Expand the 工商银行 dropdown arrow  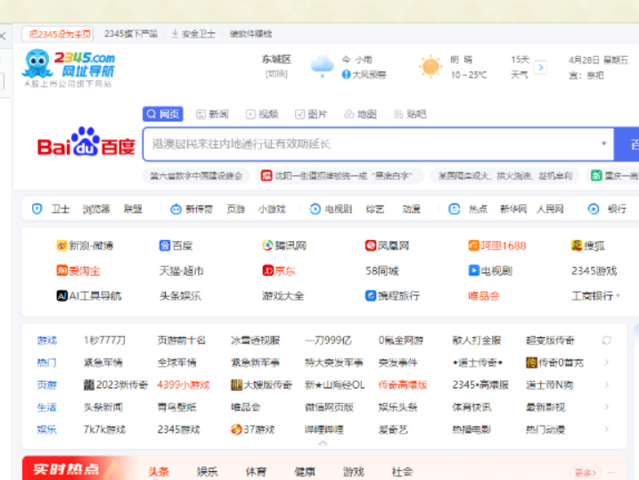tap(619, 295)
